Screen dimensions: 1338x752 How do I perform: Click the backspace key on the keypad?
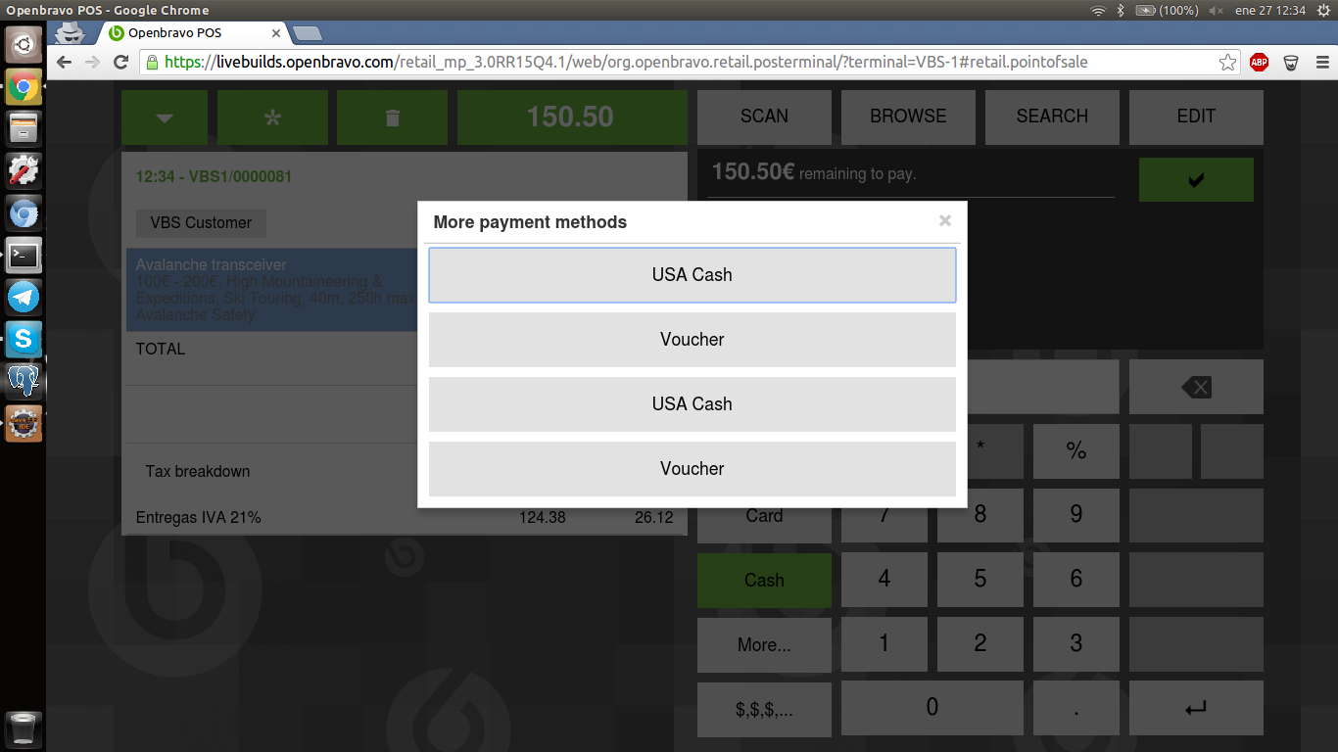pyautogui.click(x=1196, y=387)
